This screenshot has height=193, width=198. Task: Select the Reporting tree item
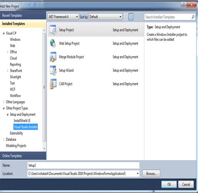point(15,65)
